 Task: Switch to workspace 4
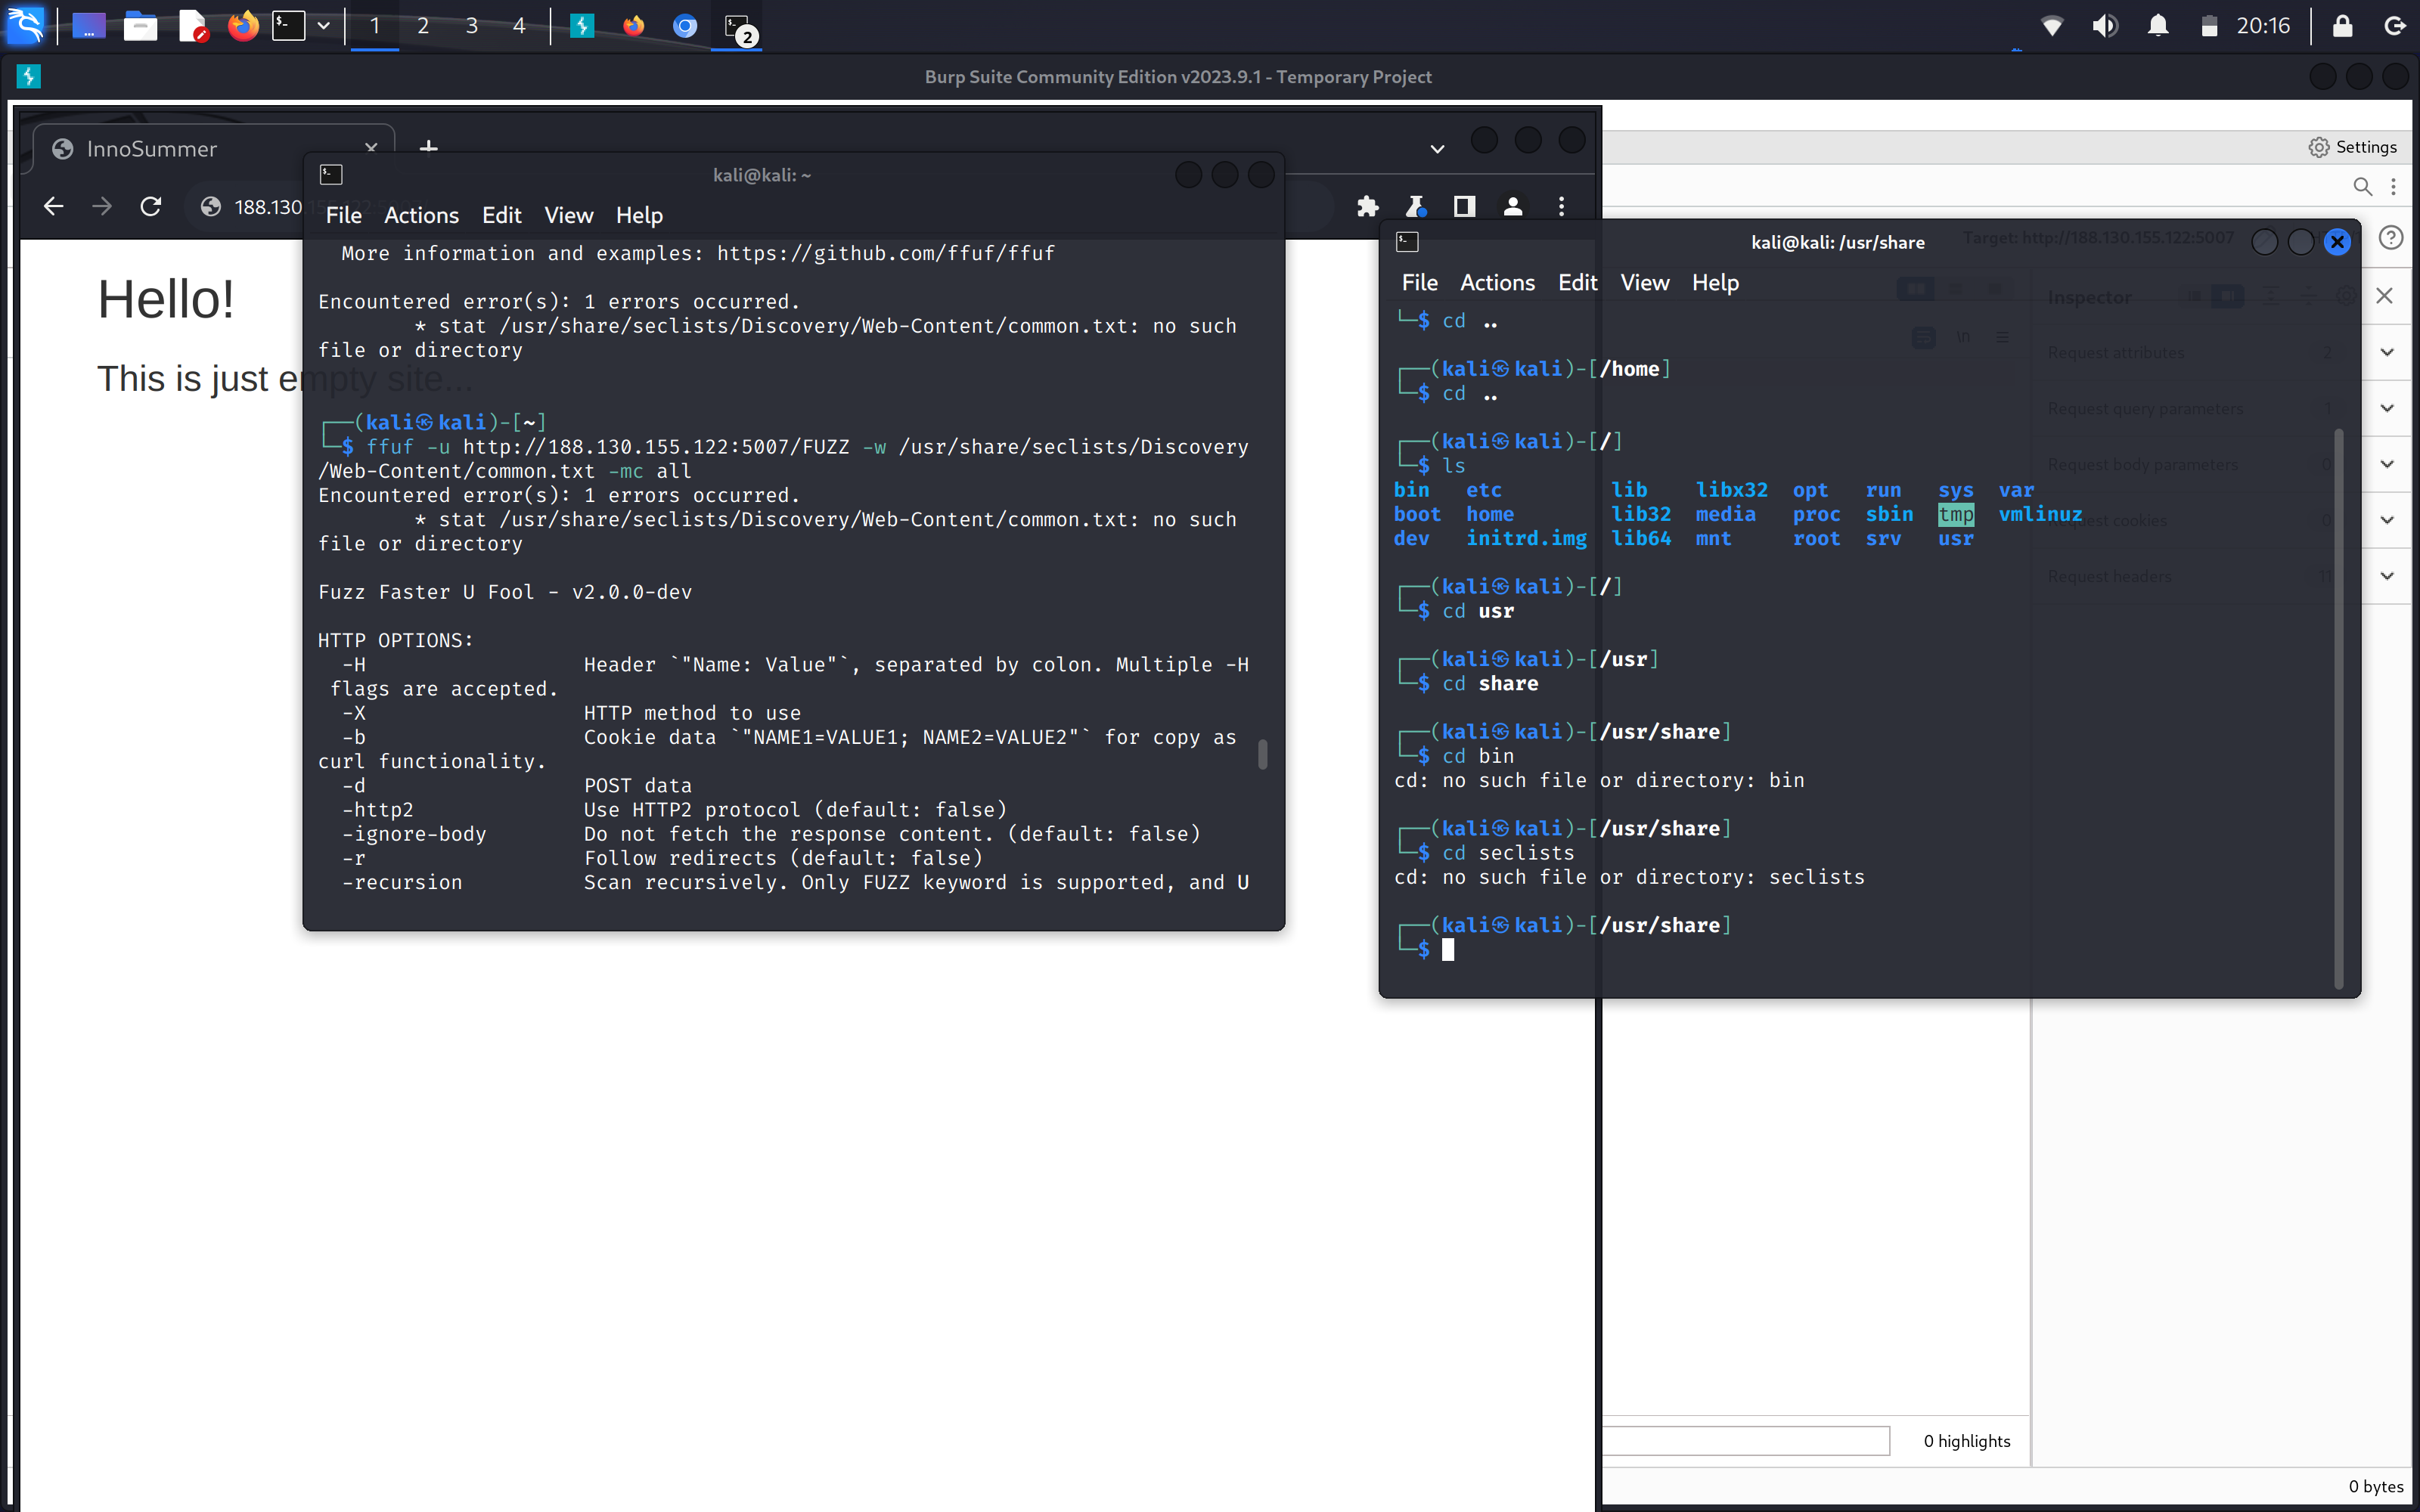[x=519, y=26]
